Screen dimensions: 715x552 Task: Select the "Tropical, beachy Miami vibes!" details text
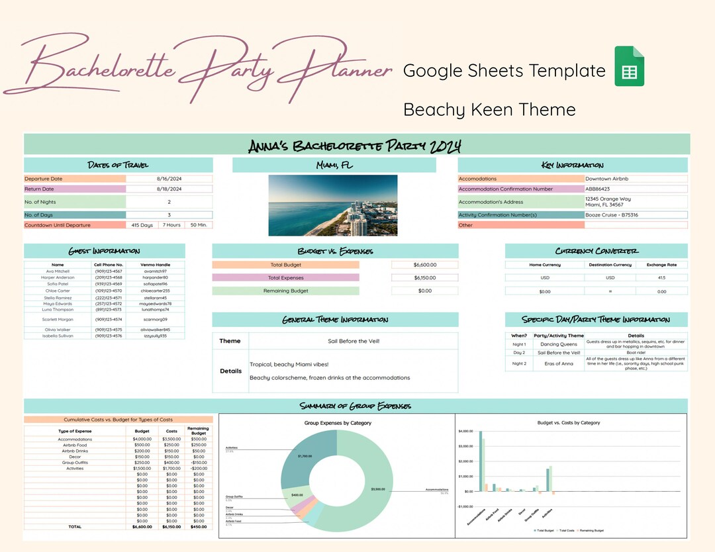[289, 364]
